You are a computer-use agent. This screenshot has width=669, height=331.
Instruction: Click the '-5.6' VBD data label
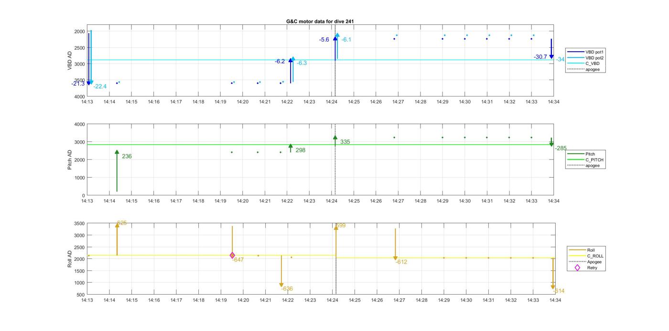click(x=324, y=40)
